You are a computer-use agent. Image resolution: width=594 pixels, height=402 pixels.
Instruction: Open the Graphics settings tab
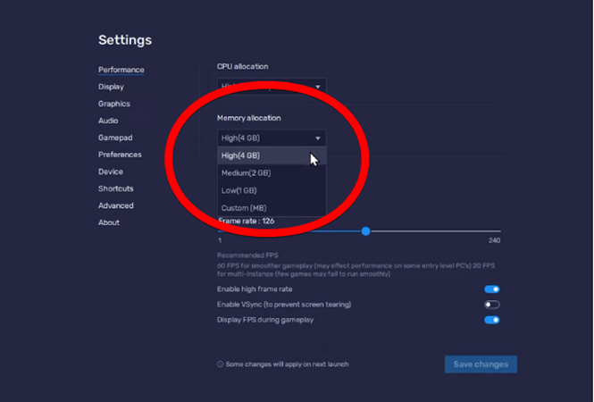click(114, 104)
